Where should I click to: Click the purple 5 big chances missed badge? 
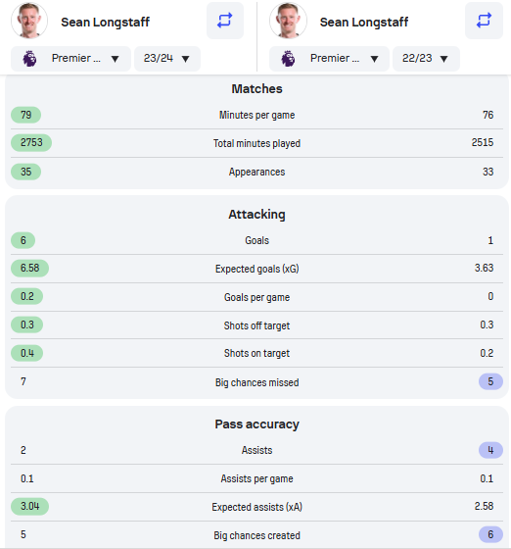click(490, 381)
